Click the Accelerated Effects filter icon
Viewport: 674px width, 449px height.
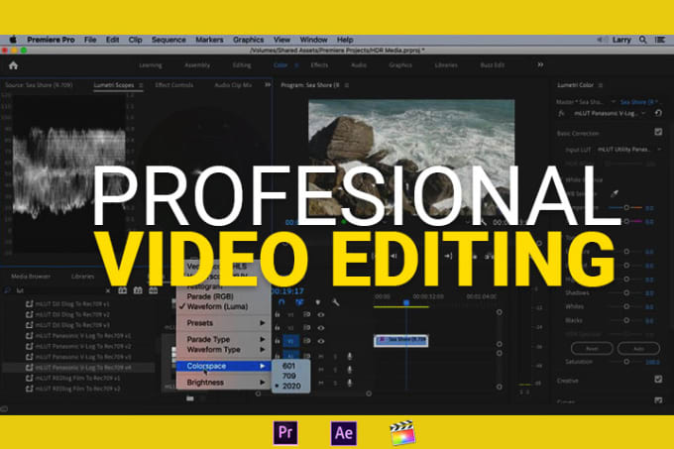tap(123, 290)
